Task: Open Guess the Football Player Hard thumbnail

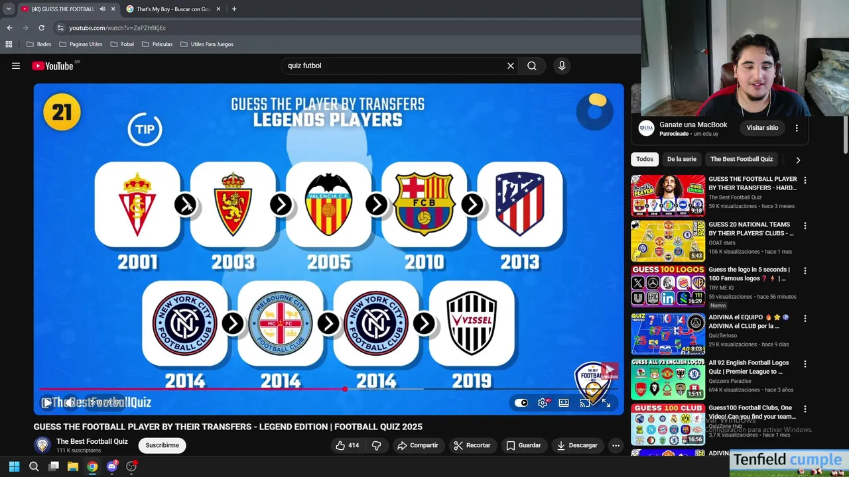Action: point(668,195)
